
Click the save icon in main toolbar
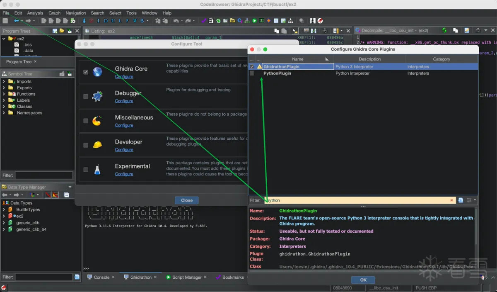[5, 21]
